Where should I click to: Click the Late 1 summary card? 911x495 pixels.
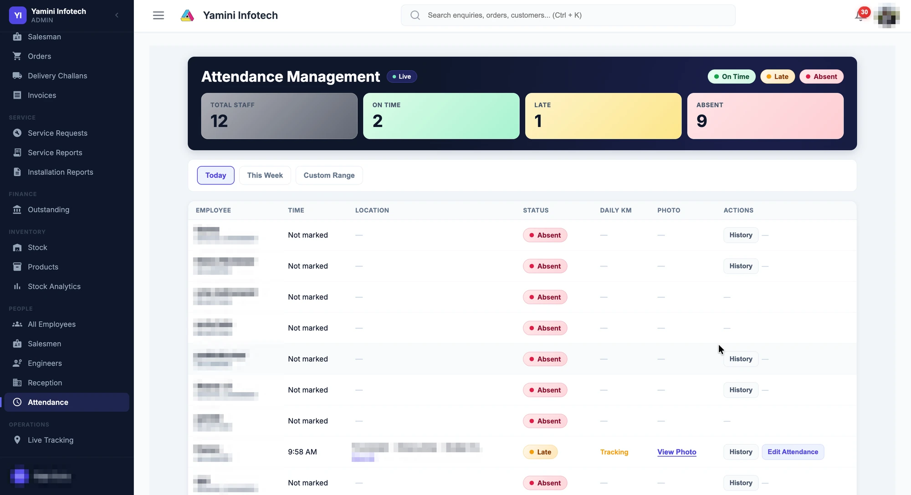(603, 116)
